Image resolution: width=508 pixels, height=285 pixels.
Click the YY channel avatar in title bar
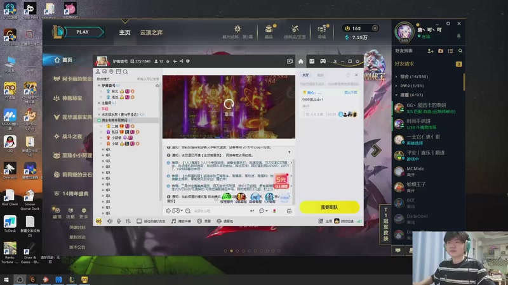[x=102, y=61]
